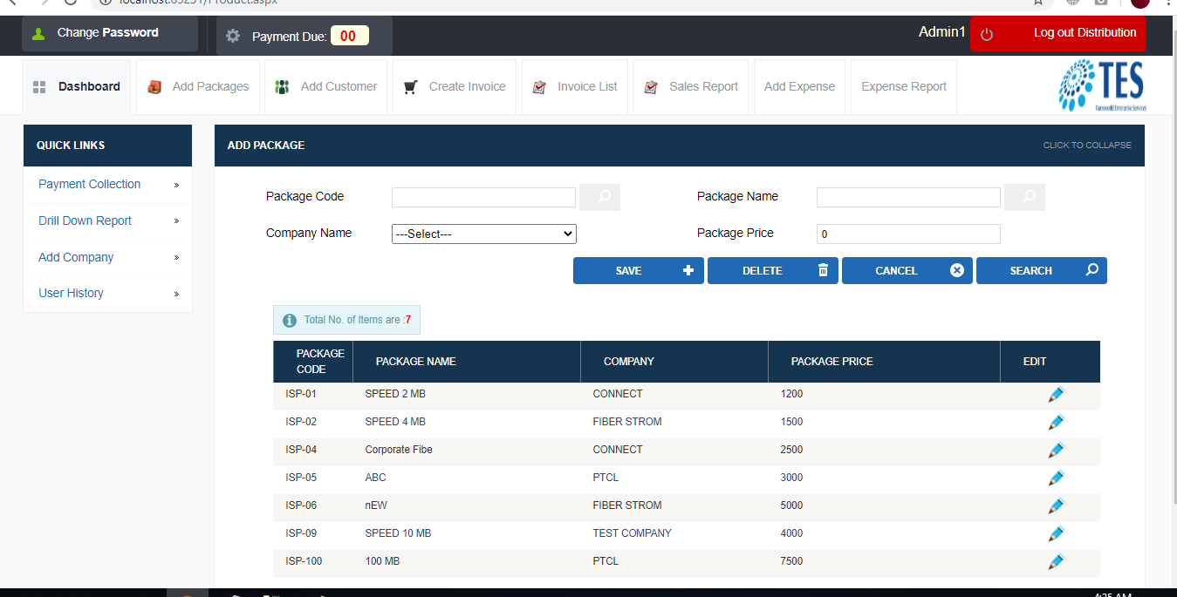Click the edit pencil for ISP-02
This screenshot has width=1177, height=597.
[1056, 423]
